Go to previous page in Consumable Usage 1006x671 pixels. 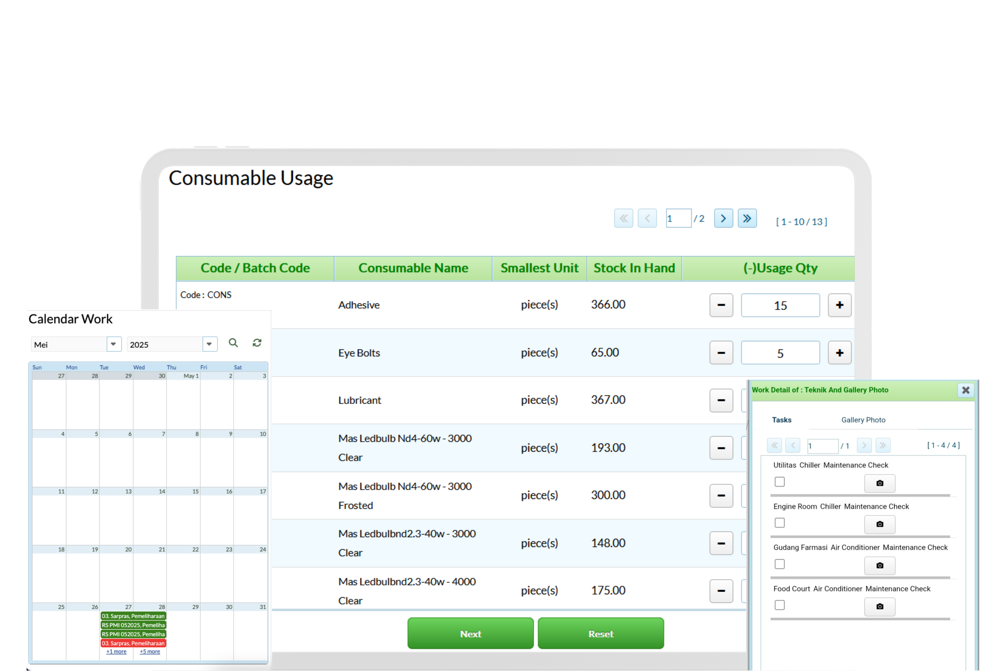point(647,219)
